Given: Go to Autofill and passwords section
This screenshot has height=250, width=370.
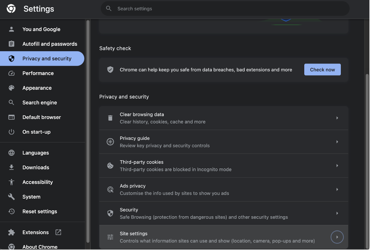Looking at the screenshot, I should coord(50,44).
